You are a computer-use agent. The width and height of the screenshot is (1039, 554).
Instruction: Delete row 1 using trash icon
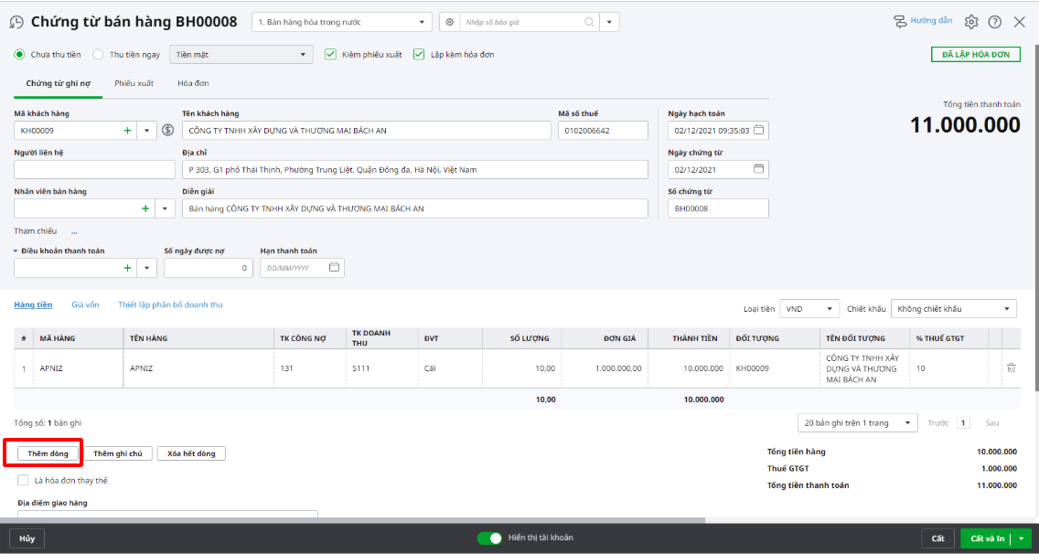tap(1011, 368)
